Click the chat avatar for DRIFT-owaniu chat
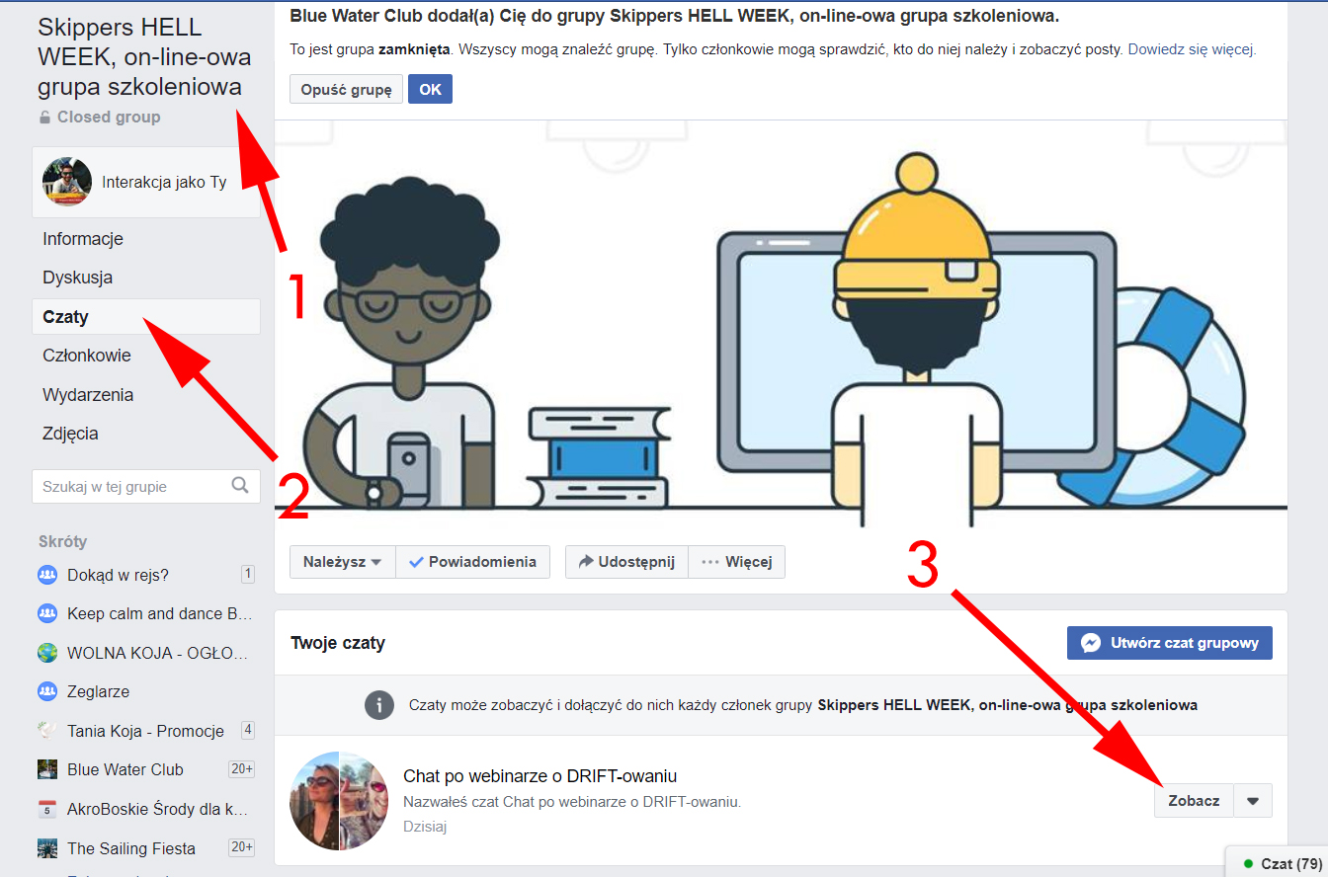Image resolution: width=1328 pixels, height=877 pixels. pos(339,801)
